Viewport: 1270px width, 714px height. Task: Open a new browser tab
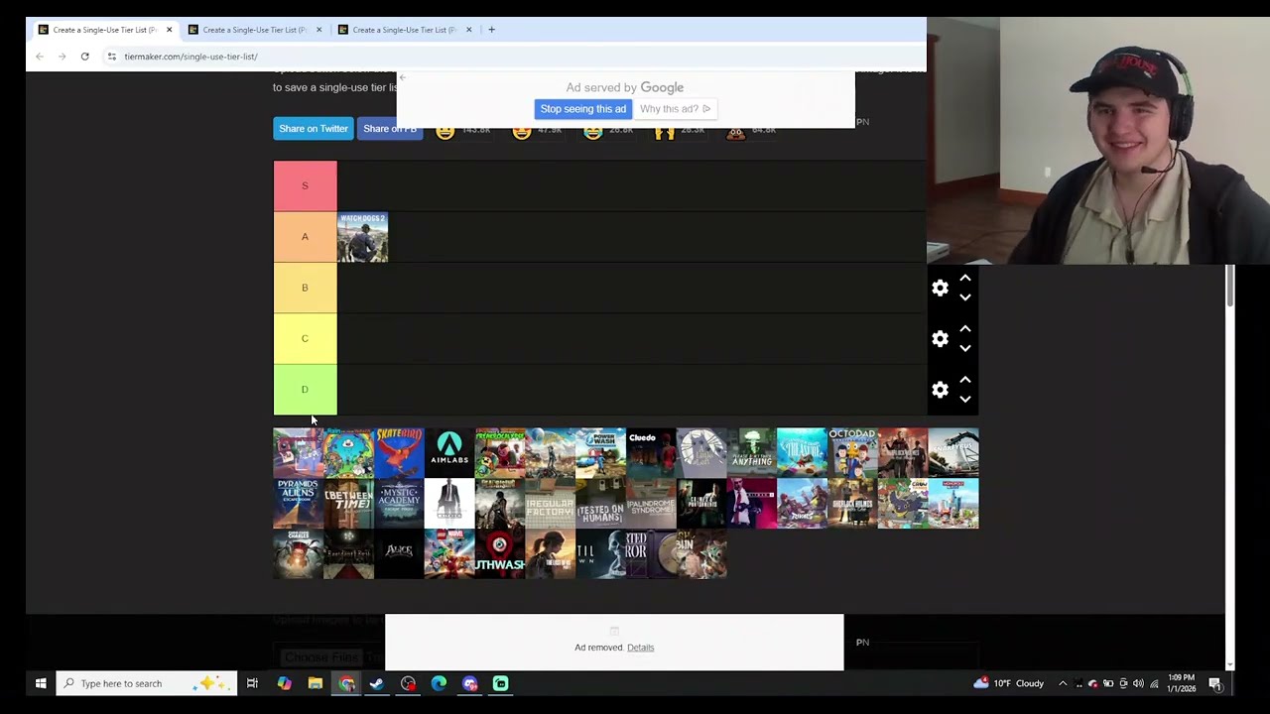point(491,30)
